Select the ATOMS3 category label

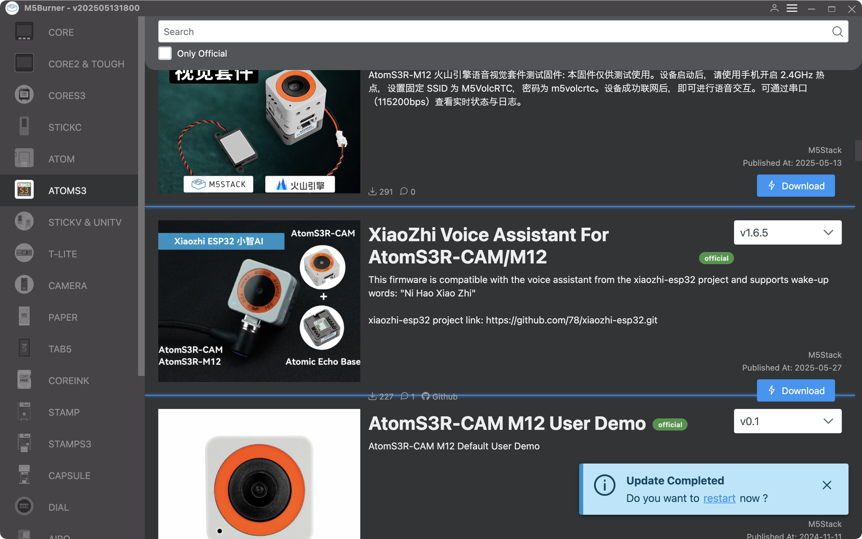[x=68, y=191]
